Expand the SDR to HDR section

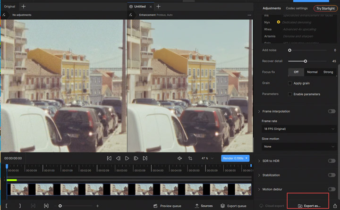(259, 161)
